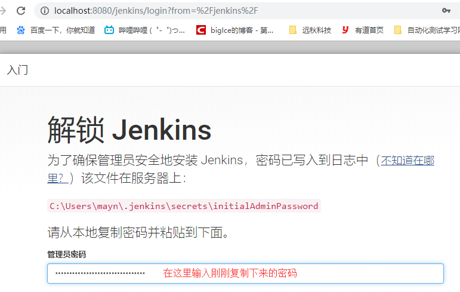460x292 pixels.
Task: Click the 请从本地复制密码并粘贴到下面 instruction text
Action: pos(138,232)
